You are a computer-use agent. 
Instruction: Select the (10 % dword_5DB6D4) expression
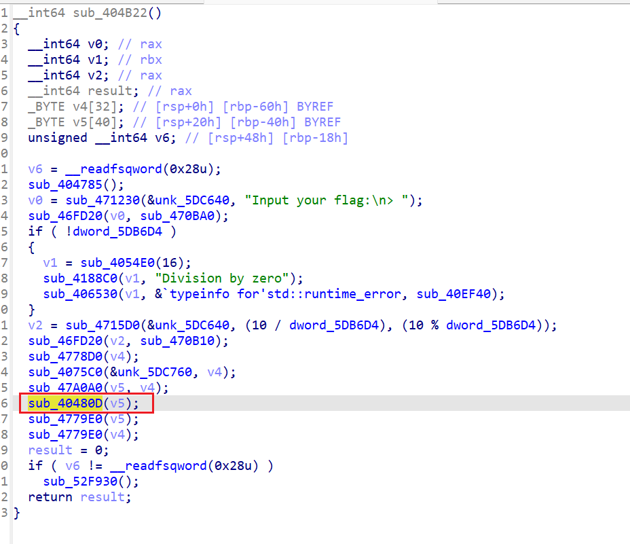(476, 325)
